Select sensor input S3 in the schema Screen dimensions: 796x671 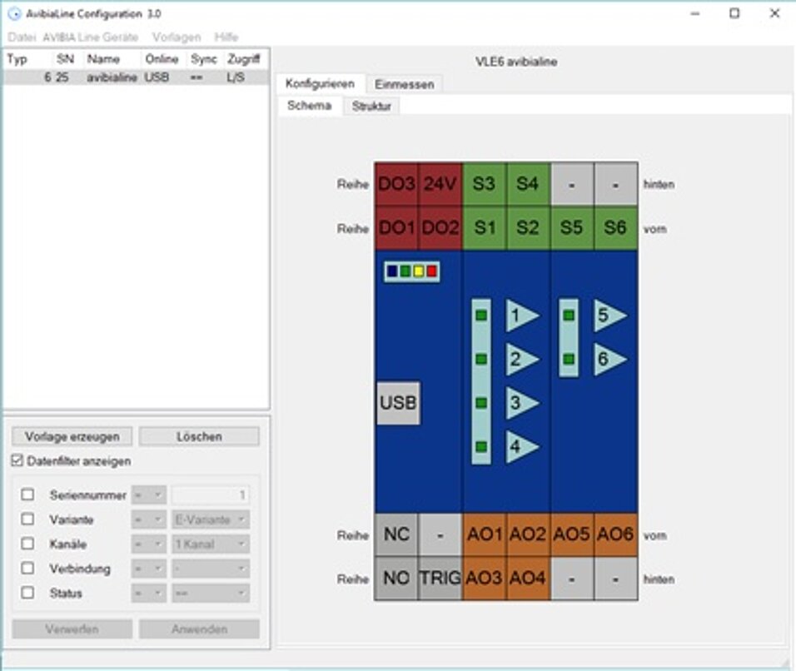484,184
